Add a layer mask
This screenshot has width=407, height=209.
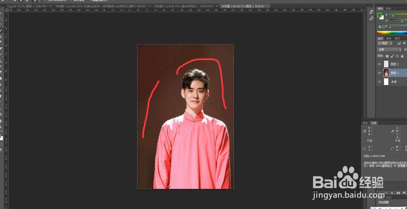click(398, 193)
